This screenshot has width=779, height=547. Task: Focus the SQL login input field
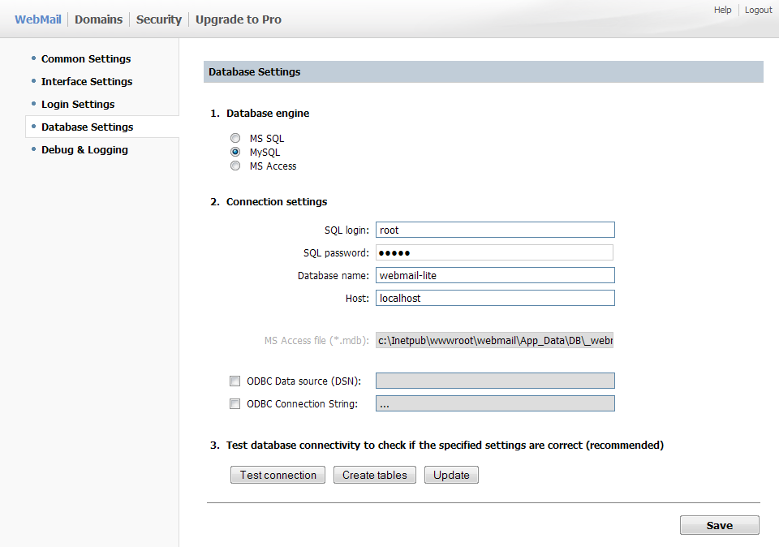(495, 230)
